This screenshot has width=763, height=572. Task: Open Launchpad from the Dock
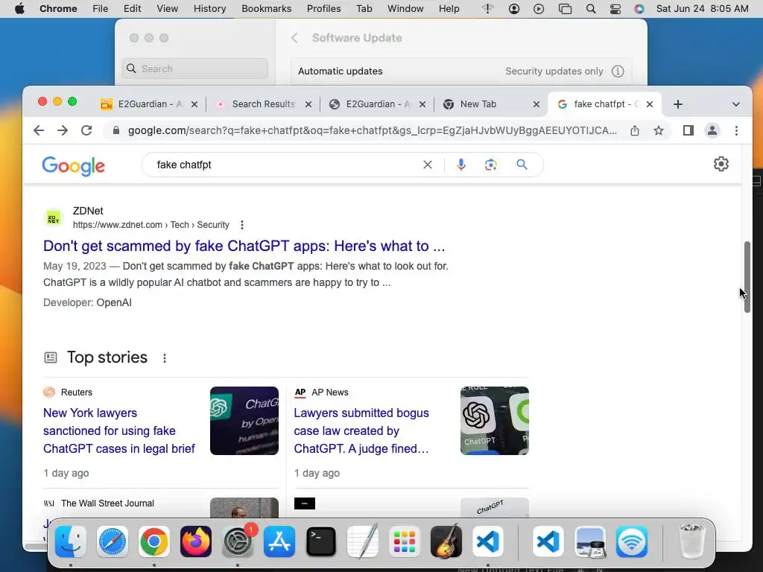tap(405, 541)
